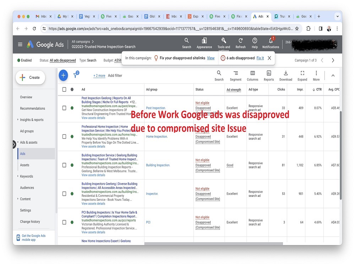Open the filter funnel icon
The image size is (355, 266).
[76, 74]
